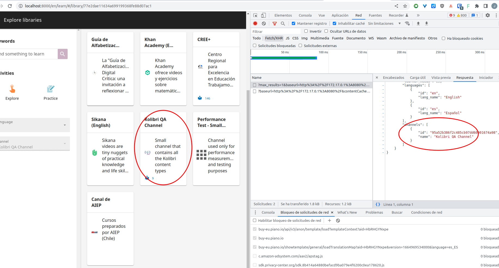
Task: Export HAR file with download arrow
Action: pyautogui.click(x=427, y=24)
